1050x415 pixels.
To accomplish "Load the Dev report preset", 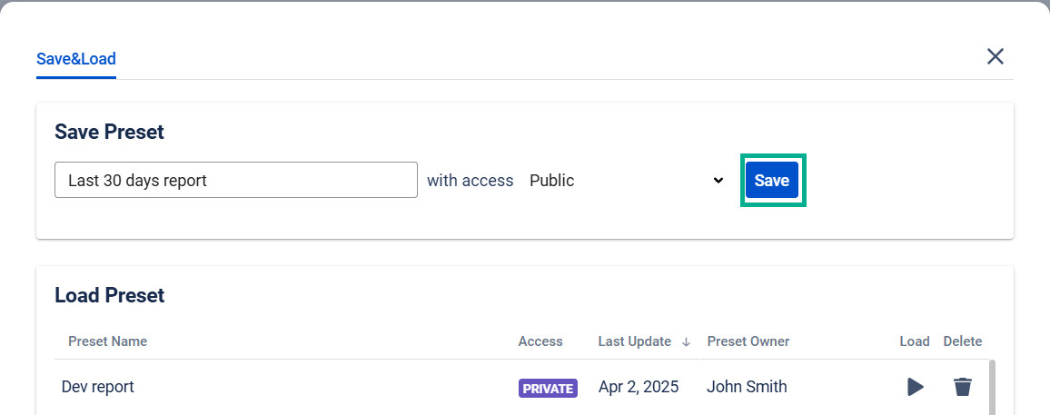I will pyautogui.click(x=915, y=387).
